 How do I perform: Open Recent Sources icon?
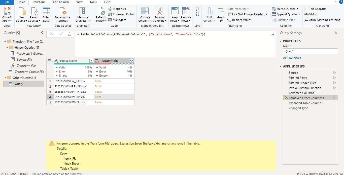point(34,11)
